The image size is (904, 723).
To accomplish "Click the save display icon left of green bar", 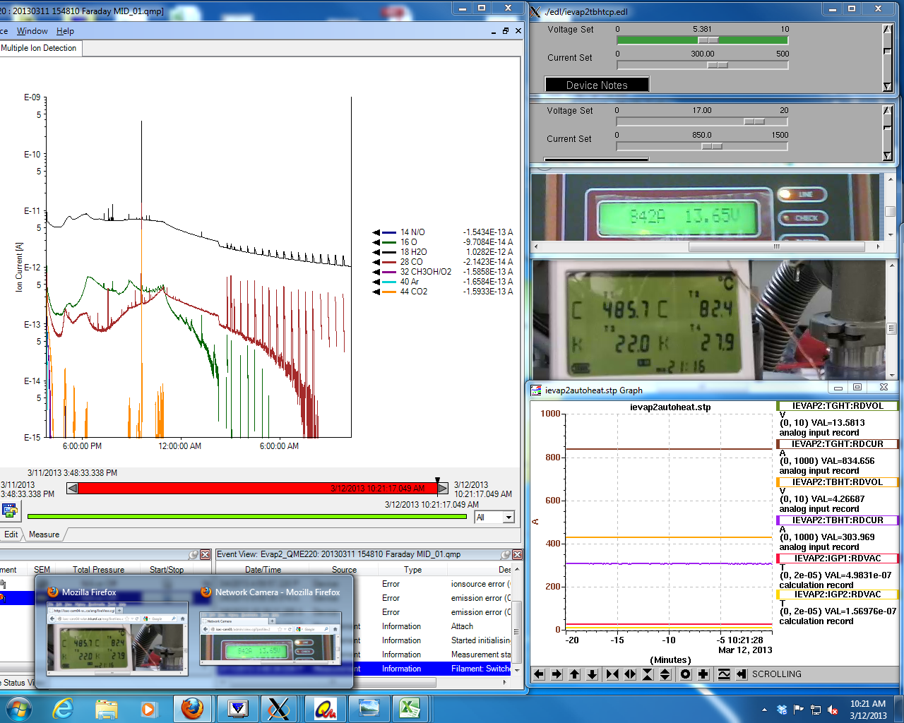I will tap(9, 510).
